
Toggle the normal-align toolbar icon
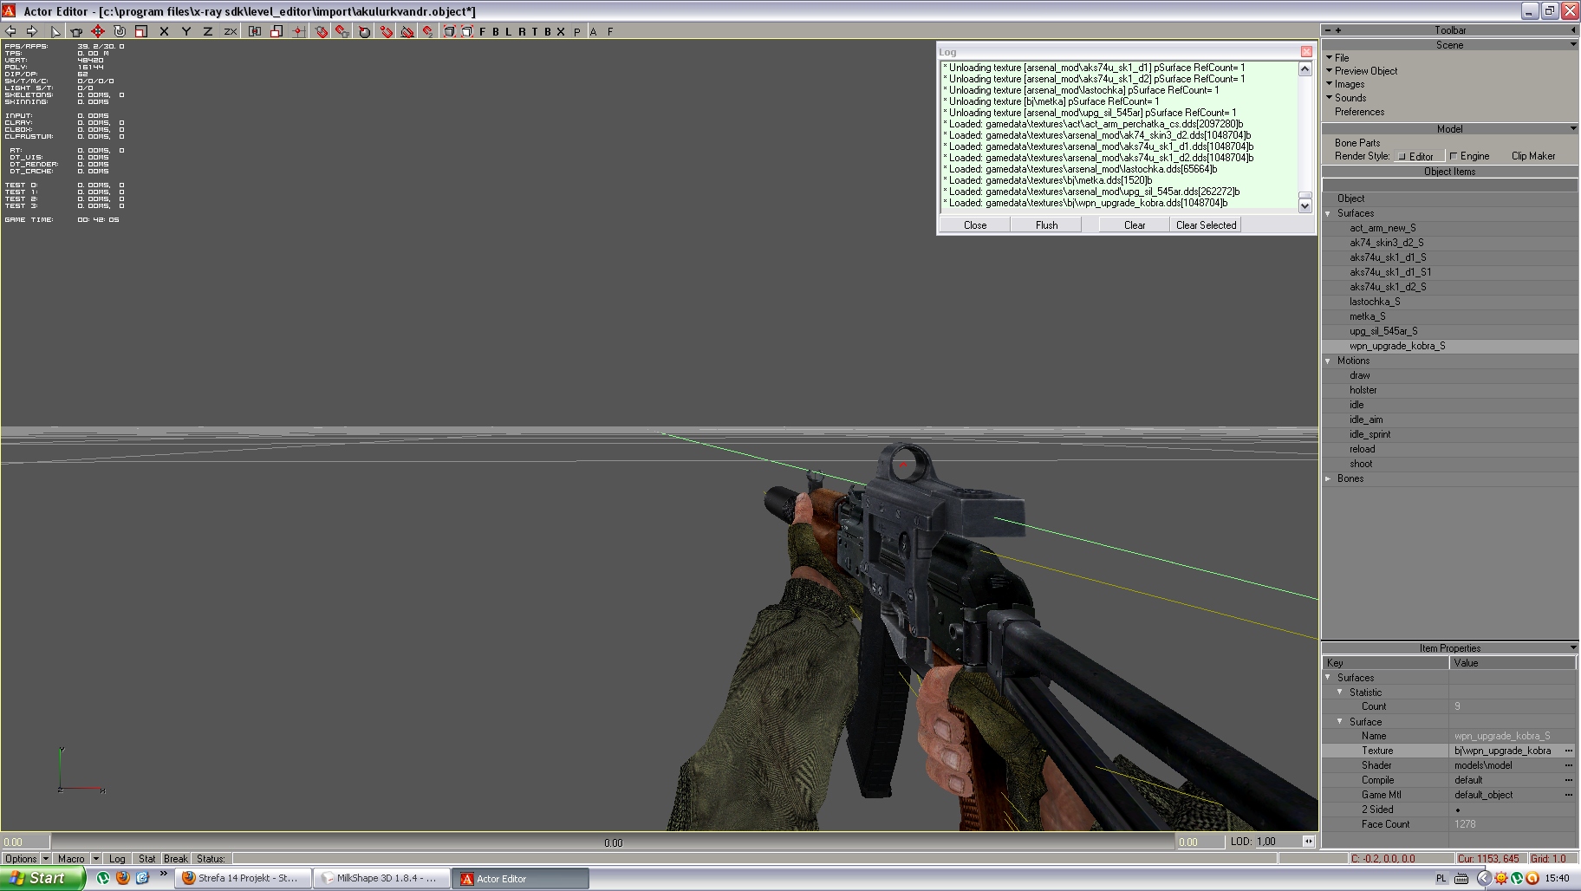pyautogui.click(x=255, y=31)
